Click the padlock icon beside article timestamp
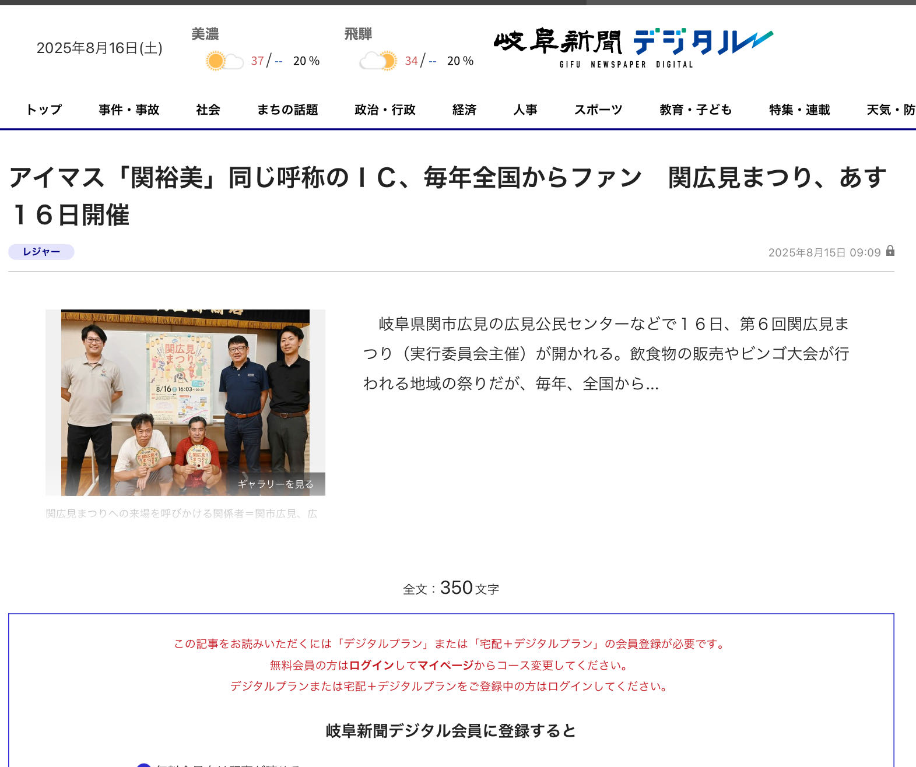916x767 pixels. 890,251
